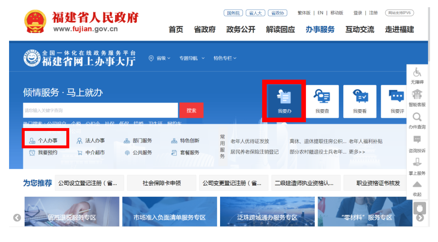Open the 我要看 icon tile
The width and height of the screenshot is (438, 242).
point(360,101)
